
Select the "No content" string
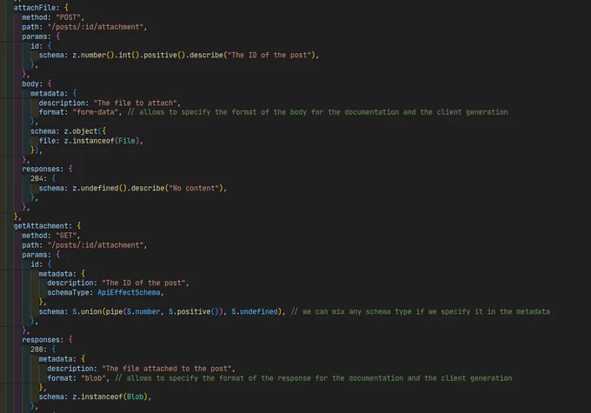194,188
